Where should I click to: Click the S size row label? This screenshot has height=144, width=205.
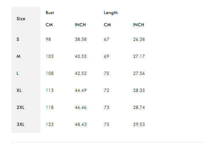pos(18,39)
